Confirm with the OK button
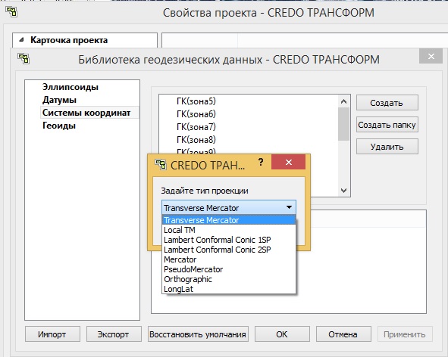The image size is (448, 357). [x=282, y=334]
